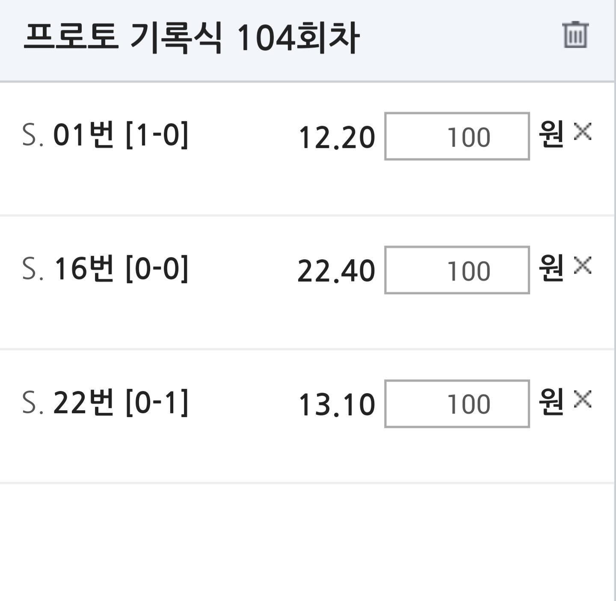Remove the 16번 [0-0] bet
The width and height of the screenshot is (616, 601).
click(x=583, y=265)
